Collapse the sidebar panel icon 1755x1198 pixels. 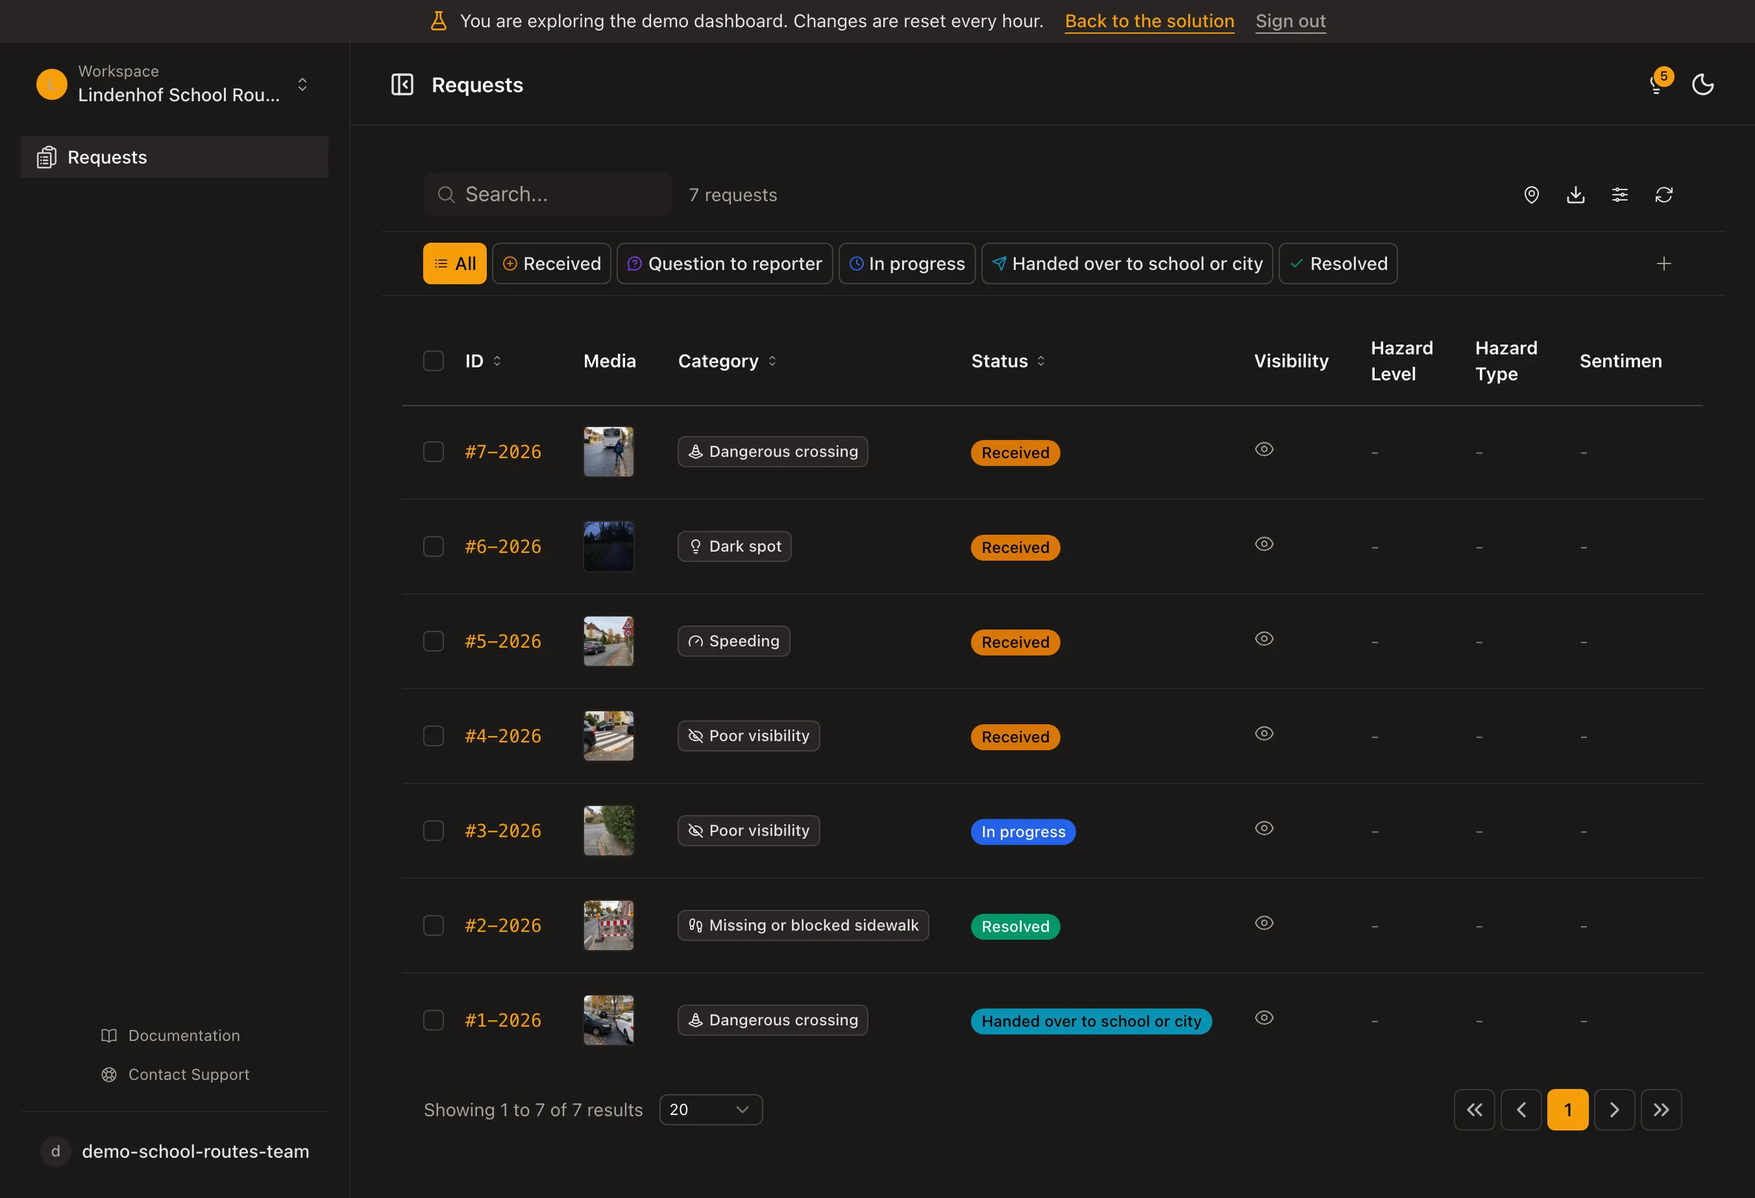[402, 84]
